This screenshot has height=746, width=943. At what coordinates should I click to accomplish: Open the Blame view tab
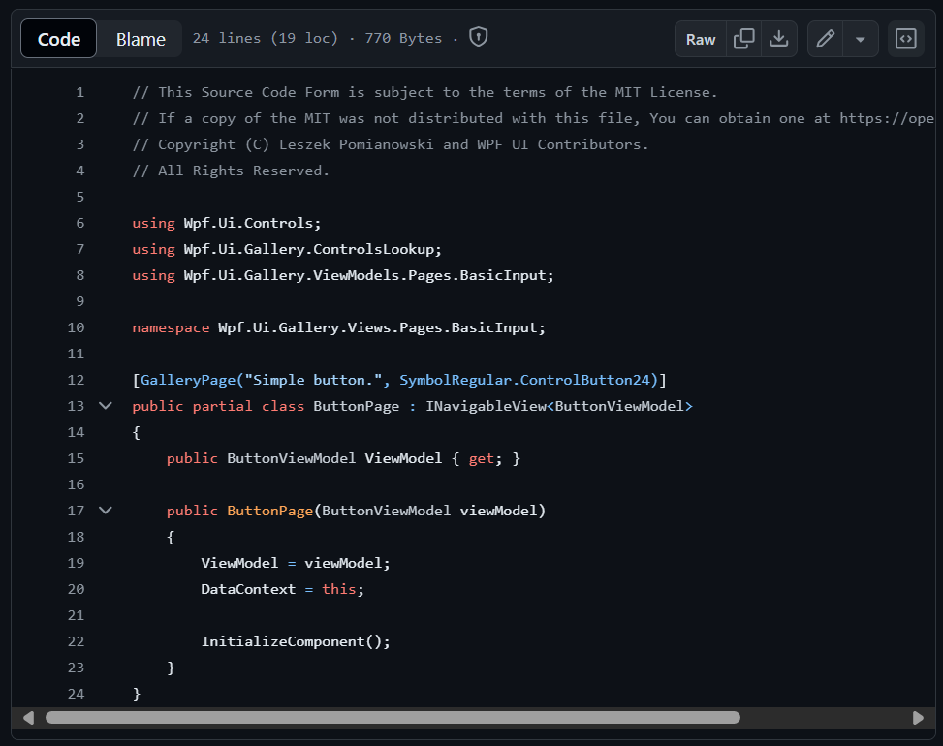pyautogui.click(x=141, y=39)
